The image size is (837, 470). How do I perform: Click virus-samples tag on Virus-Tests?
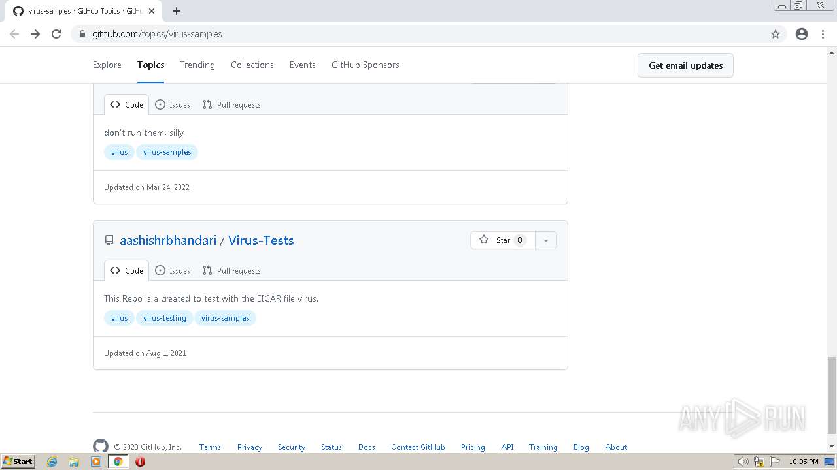tap(226, 318)
